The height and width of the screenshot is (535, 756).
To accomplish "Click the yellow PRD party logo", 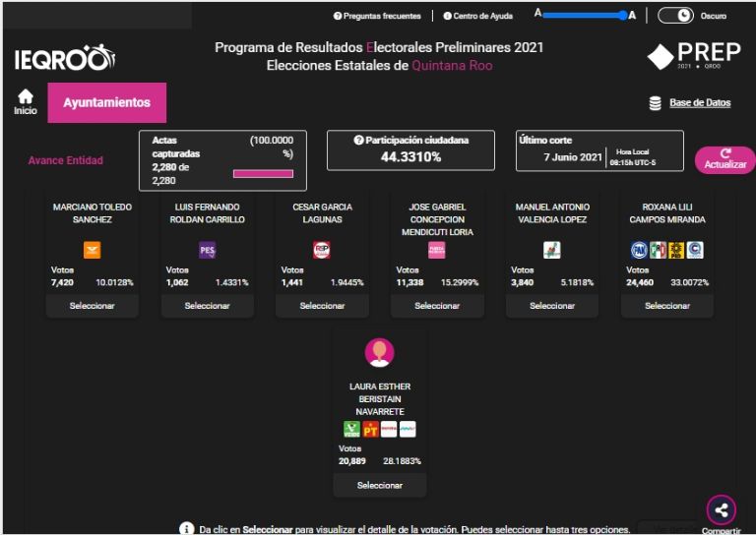I will [x=676, y=250].
